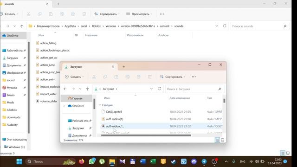Select Jukebox folder in sounds sidebar
Viewport: 297px width, 167px height.
pyautogui.click(x=12, y=110)
